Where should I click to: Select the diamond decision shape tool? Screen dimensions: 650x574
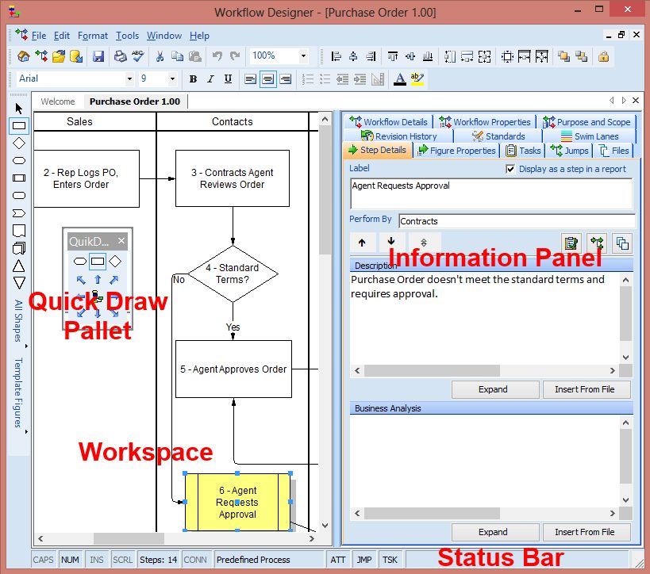(x=17, y=143)
